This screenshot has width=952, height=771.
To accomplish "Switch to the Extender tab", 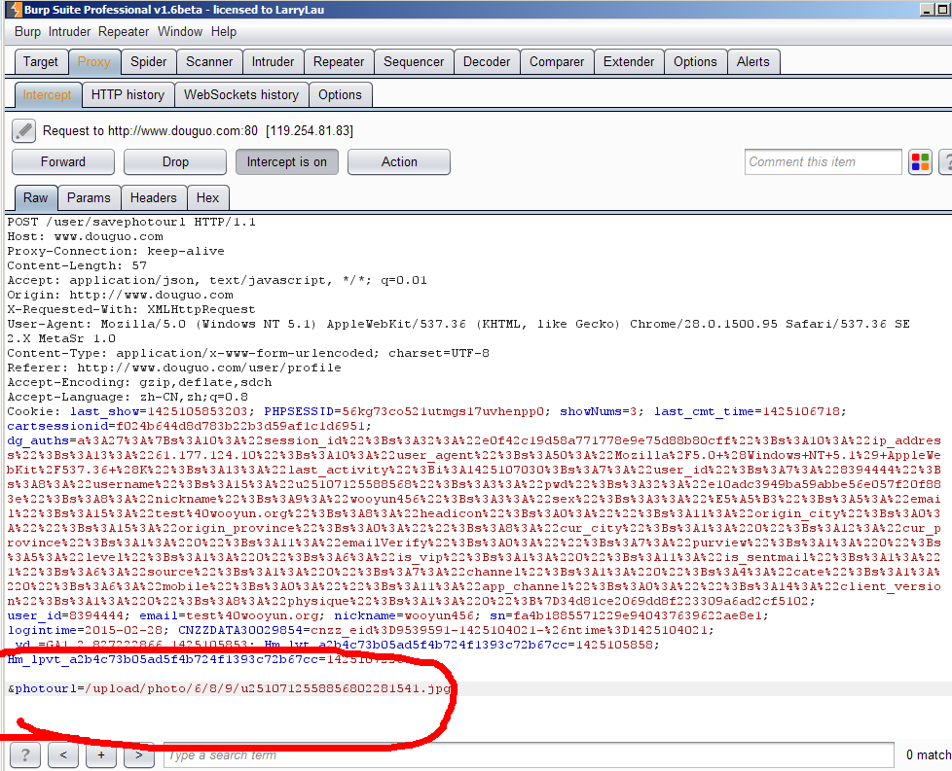I will click(x=629, y=62).
